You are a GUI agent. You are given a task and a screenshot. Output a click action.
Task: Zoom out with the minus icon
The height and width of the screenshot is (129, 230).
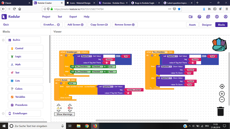222,100
